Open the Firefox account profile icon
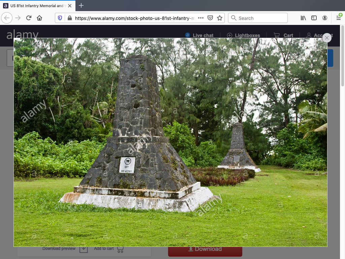This screenshot has height=259, width=345. [x=325, y=18]
